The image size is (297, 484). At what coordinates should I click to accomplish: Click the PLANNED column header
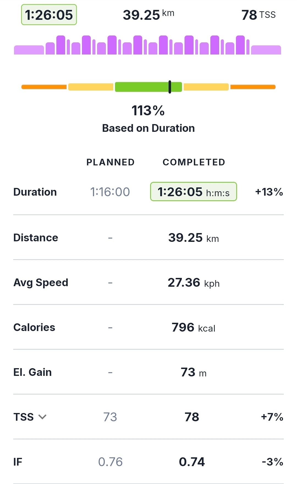110,162
